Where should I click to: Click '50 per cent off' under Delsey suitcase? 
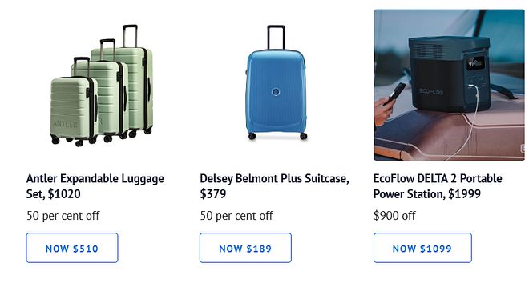pyautogui.click(x=236, y=216)
